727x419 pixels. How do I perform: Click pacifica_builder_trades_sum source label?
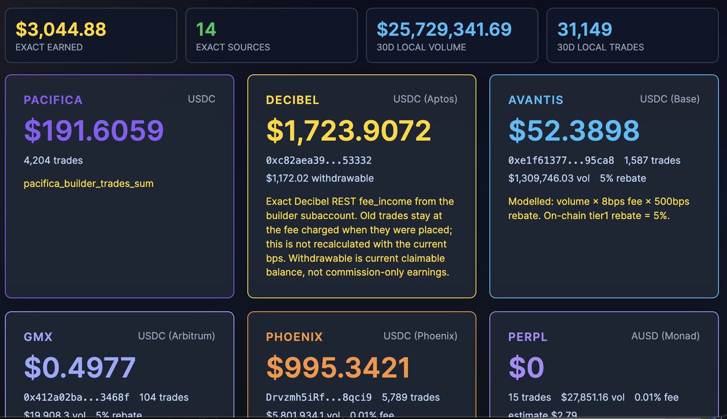pos(88,183)
